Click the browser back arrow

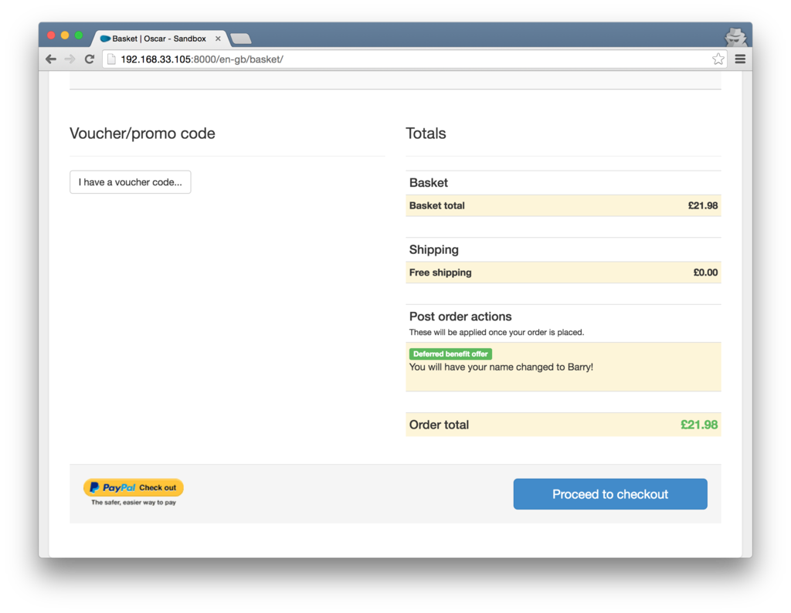51,59
